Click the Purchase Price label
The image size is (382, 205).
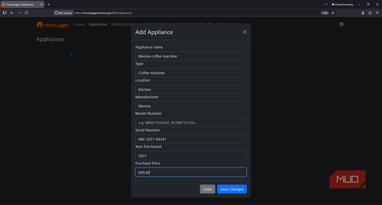148,163
